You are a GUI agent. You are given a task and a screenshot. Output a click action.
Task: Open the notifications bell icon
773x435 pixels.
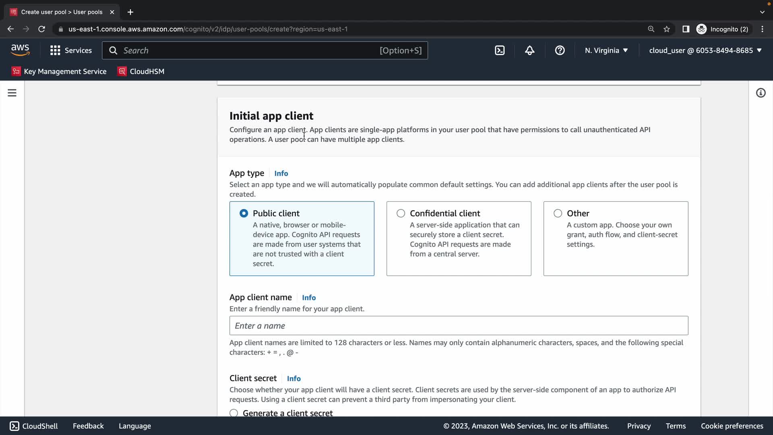pos(529,50)
